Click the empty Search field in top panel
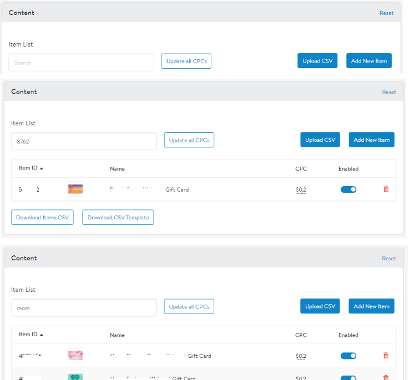This screenshot has height=380, width=415. [x=81, y=63]
